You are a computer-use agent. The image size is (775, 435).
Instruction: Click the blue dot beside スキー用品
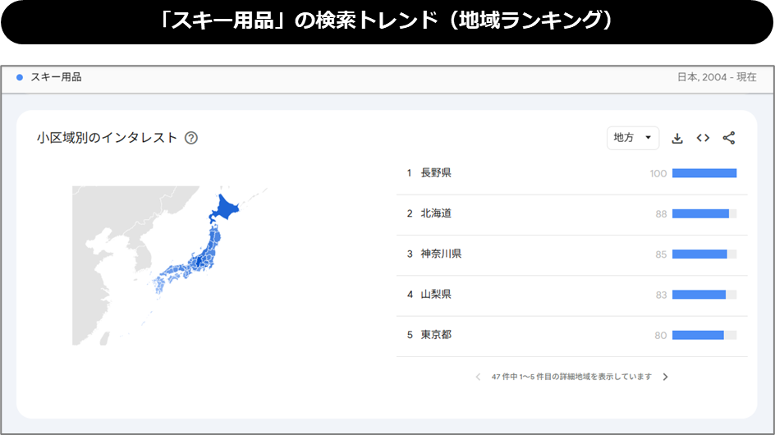click(x=20, y=77)
